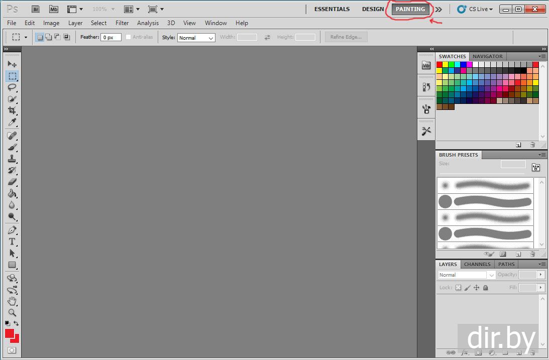Choose New selection mode in options bar

tap(40, 37)
